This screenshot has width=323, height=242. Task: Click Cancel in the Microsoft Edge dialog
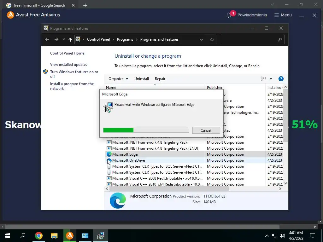[x=206, y=130]
